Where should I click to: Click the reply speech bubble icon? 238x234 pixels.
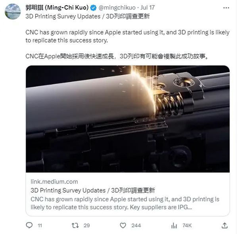coord(29,225)
